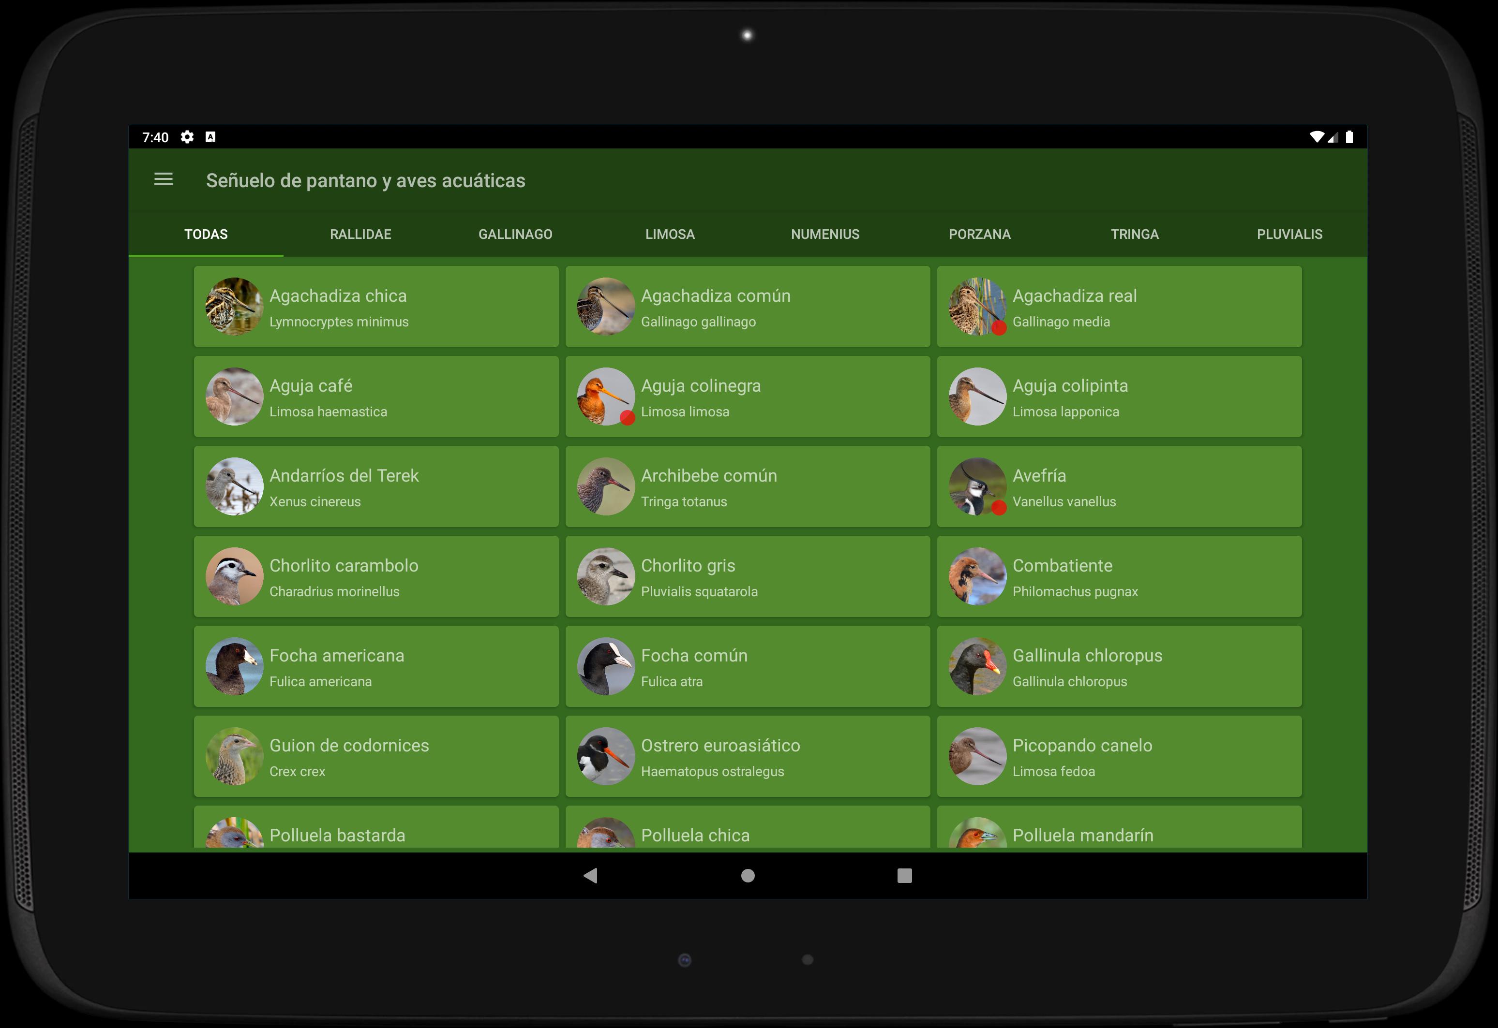This screenshot has height=1028, width=1498.
Task: Tap the Wi-Fi status icon
Action: point(1317,136)
